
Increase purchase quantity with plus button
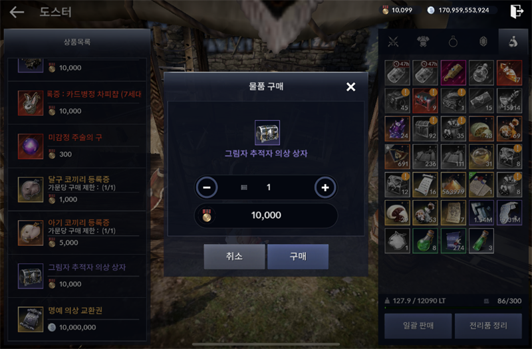click(x=325, y=187)
